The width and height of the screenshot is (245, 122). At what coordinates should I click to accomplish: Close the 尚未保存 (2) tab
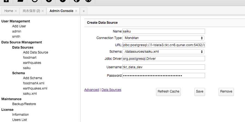point(43,11)
